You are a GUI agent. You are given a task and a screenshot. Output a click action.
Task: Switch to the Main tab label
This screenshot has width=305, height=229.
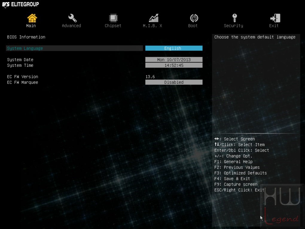pos(31,26)
